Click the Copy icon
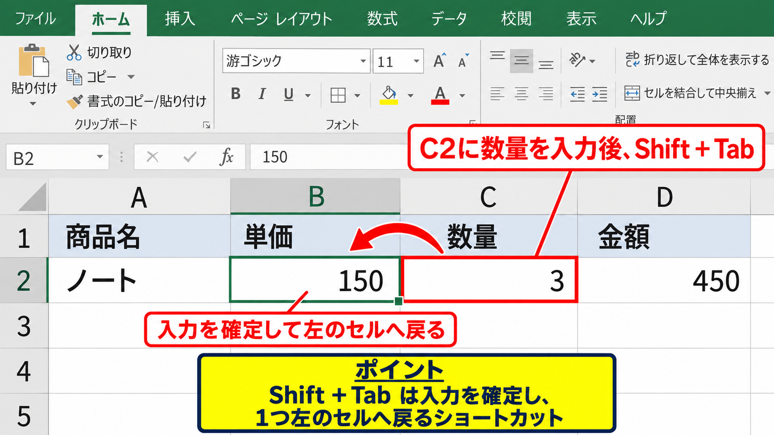774x435 pixels. pyautogui.click(x=74, y=77)
